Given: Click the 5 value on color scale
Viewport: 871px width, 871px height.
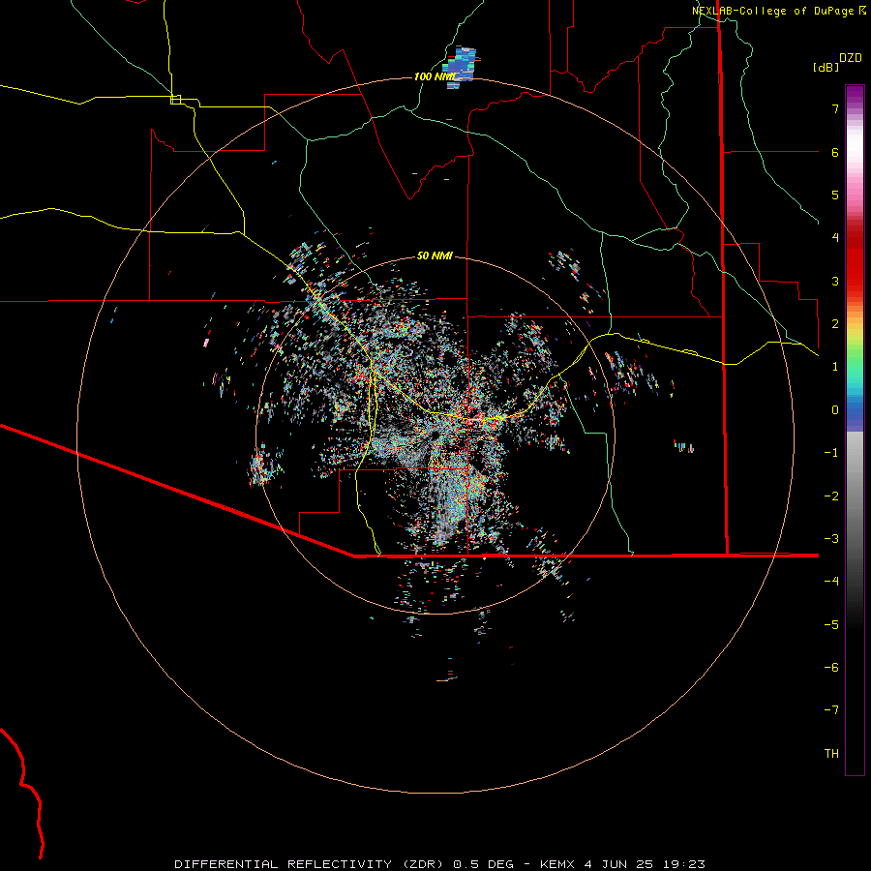Looking at the screenshot, I should click(x=835, y=195).
